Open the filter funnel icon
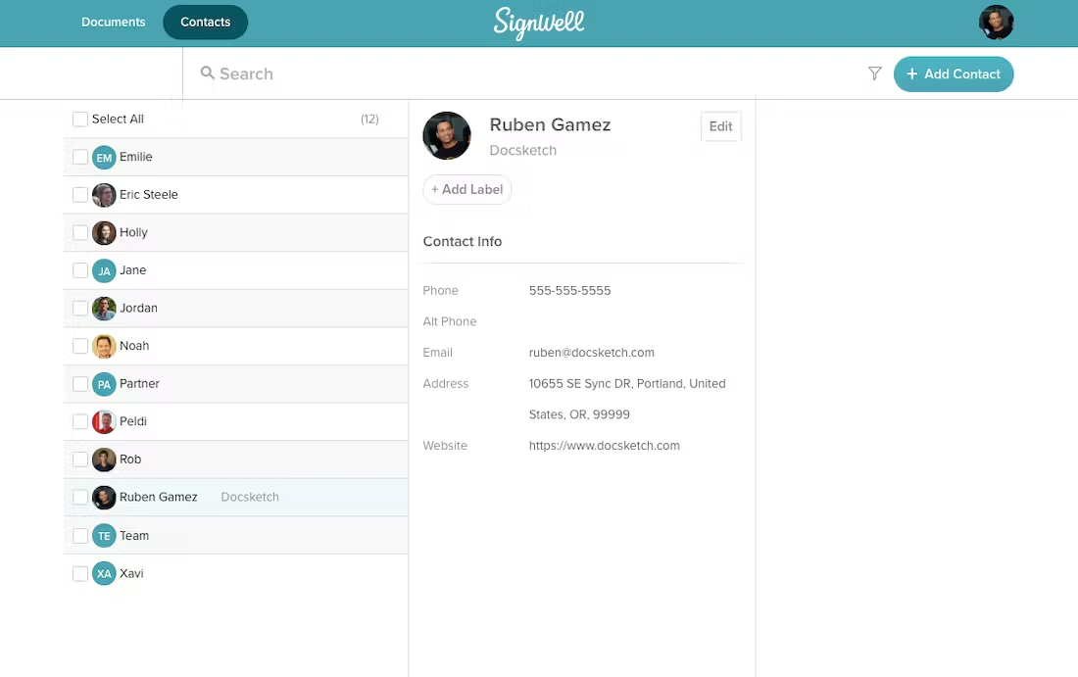1078x677 pixels. click(874, 73)
